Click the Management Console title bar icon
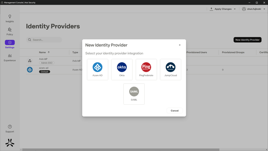Viewport: 268px width, 151px height. (2, 3)
